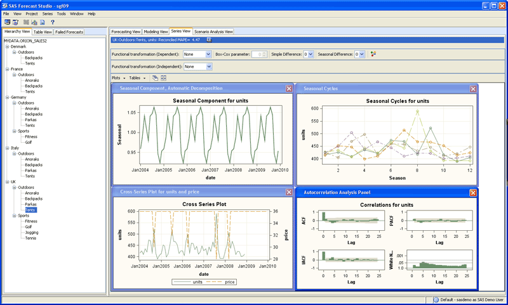Viewport: 508px width, 305px height.
Task: Click the tile windows icon beside Tables
Action: point(164,78)
